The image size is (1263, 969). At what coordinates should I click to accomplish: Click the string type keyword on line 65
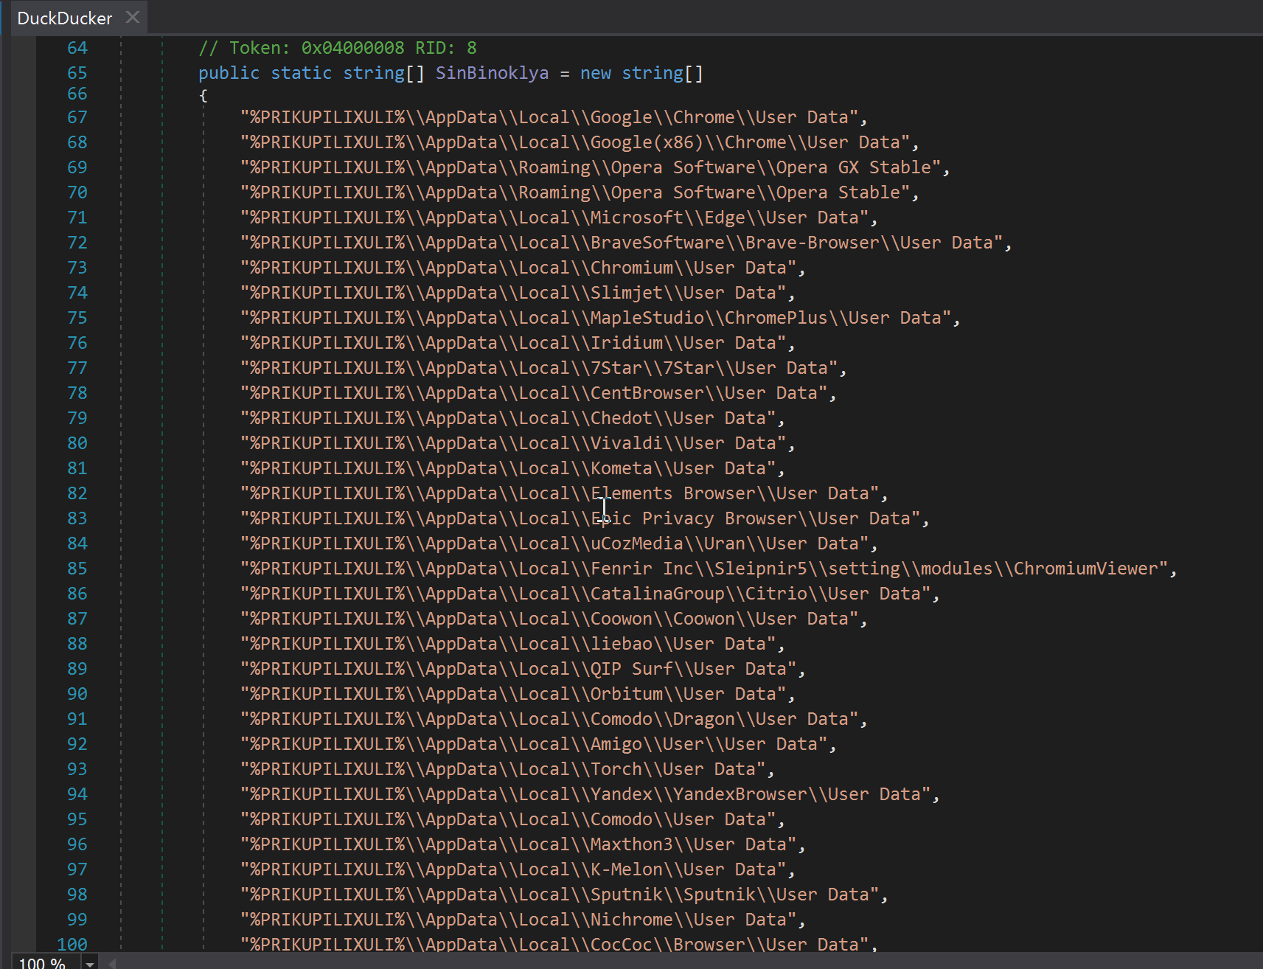click(374, 72)
